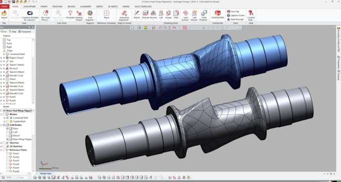The height and width of the screenshot is (182, 341).
Task: Open the Properties side panel tab
Action: tap(338, 62)
